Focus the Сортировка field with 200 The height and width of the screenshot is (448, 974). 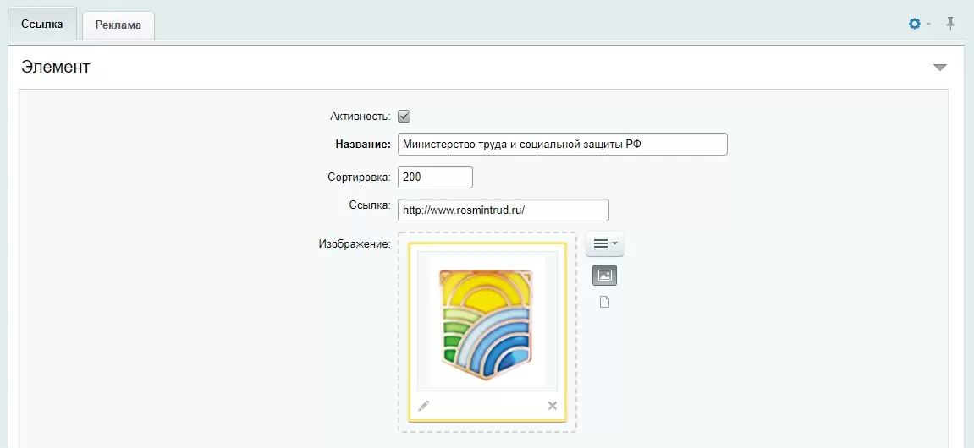click(x=435, y=177)
